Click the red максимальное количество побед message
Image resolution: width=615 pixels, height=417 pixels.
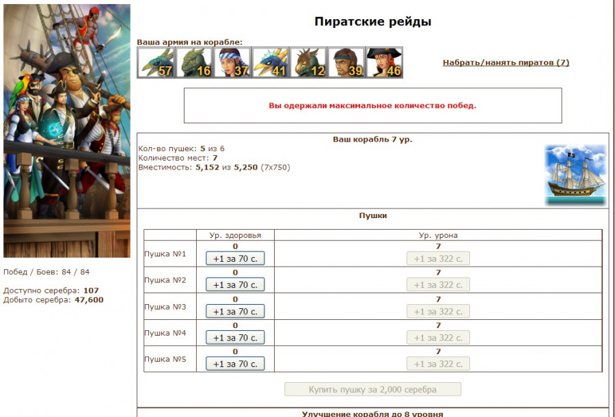[x=372, y=105]
